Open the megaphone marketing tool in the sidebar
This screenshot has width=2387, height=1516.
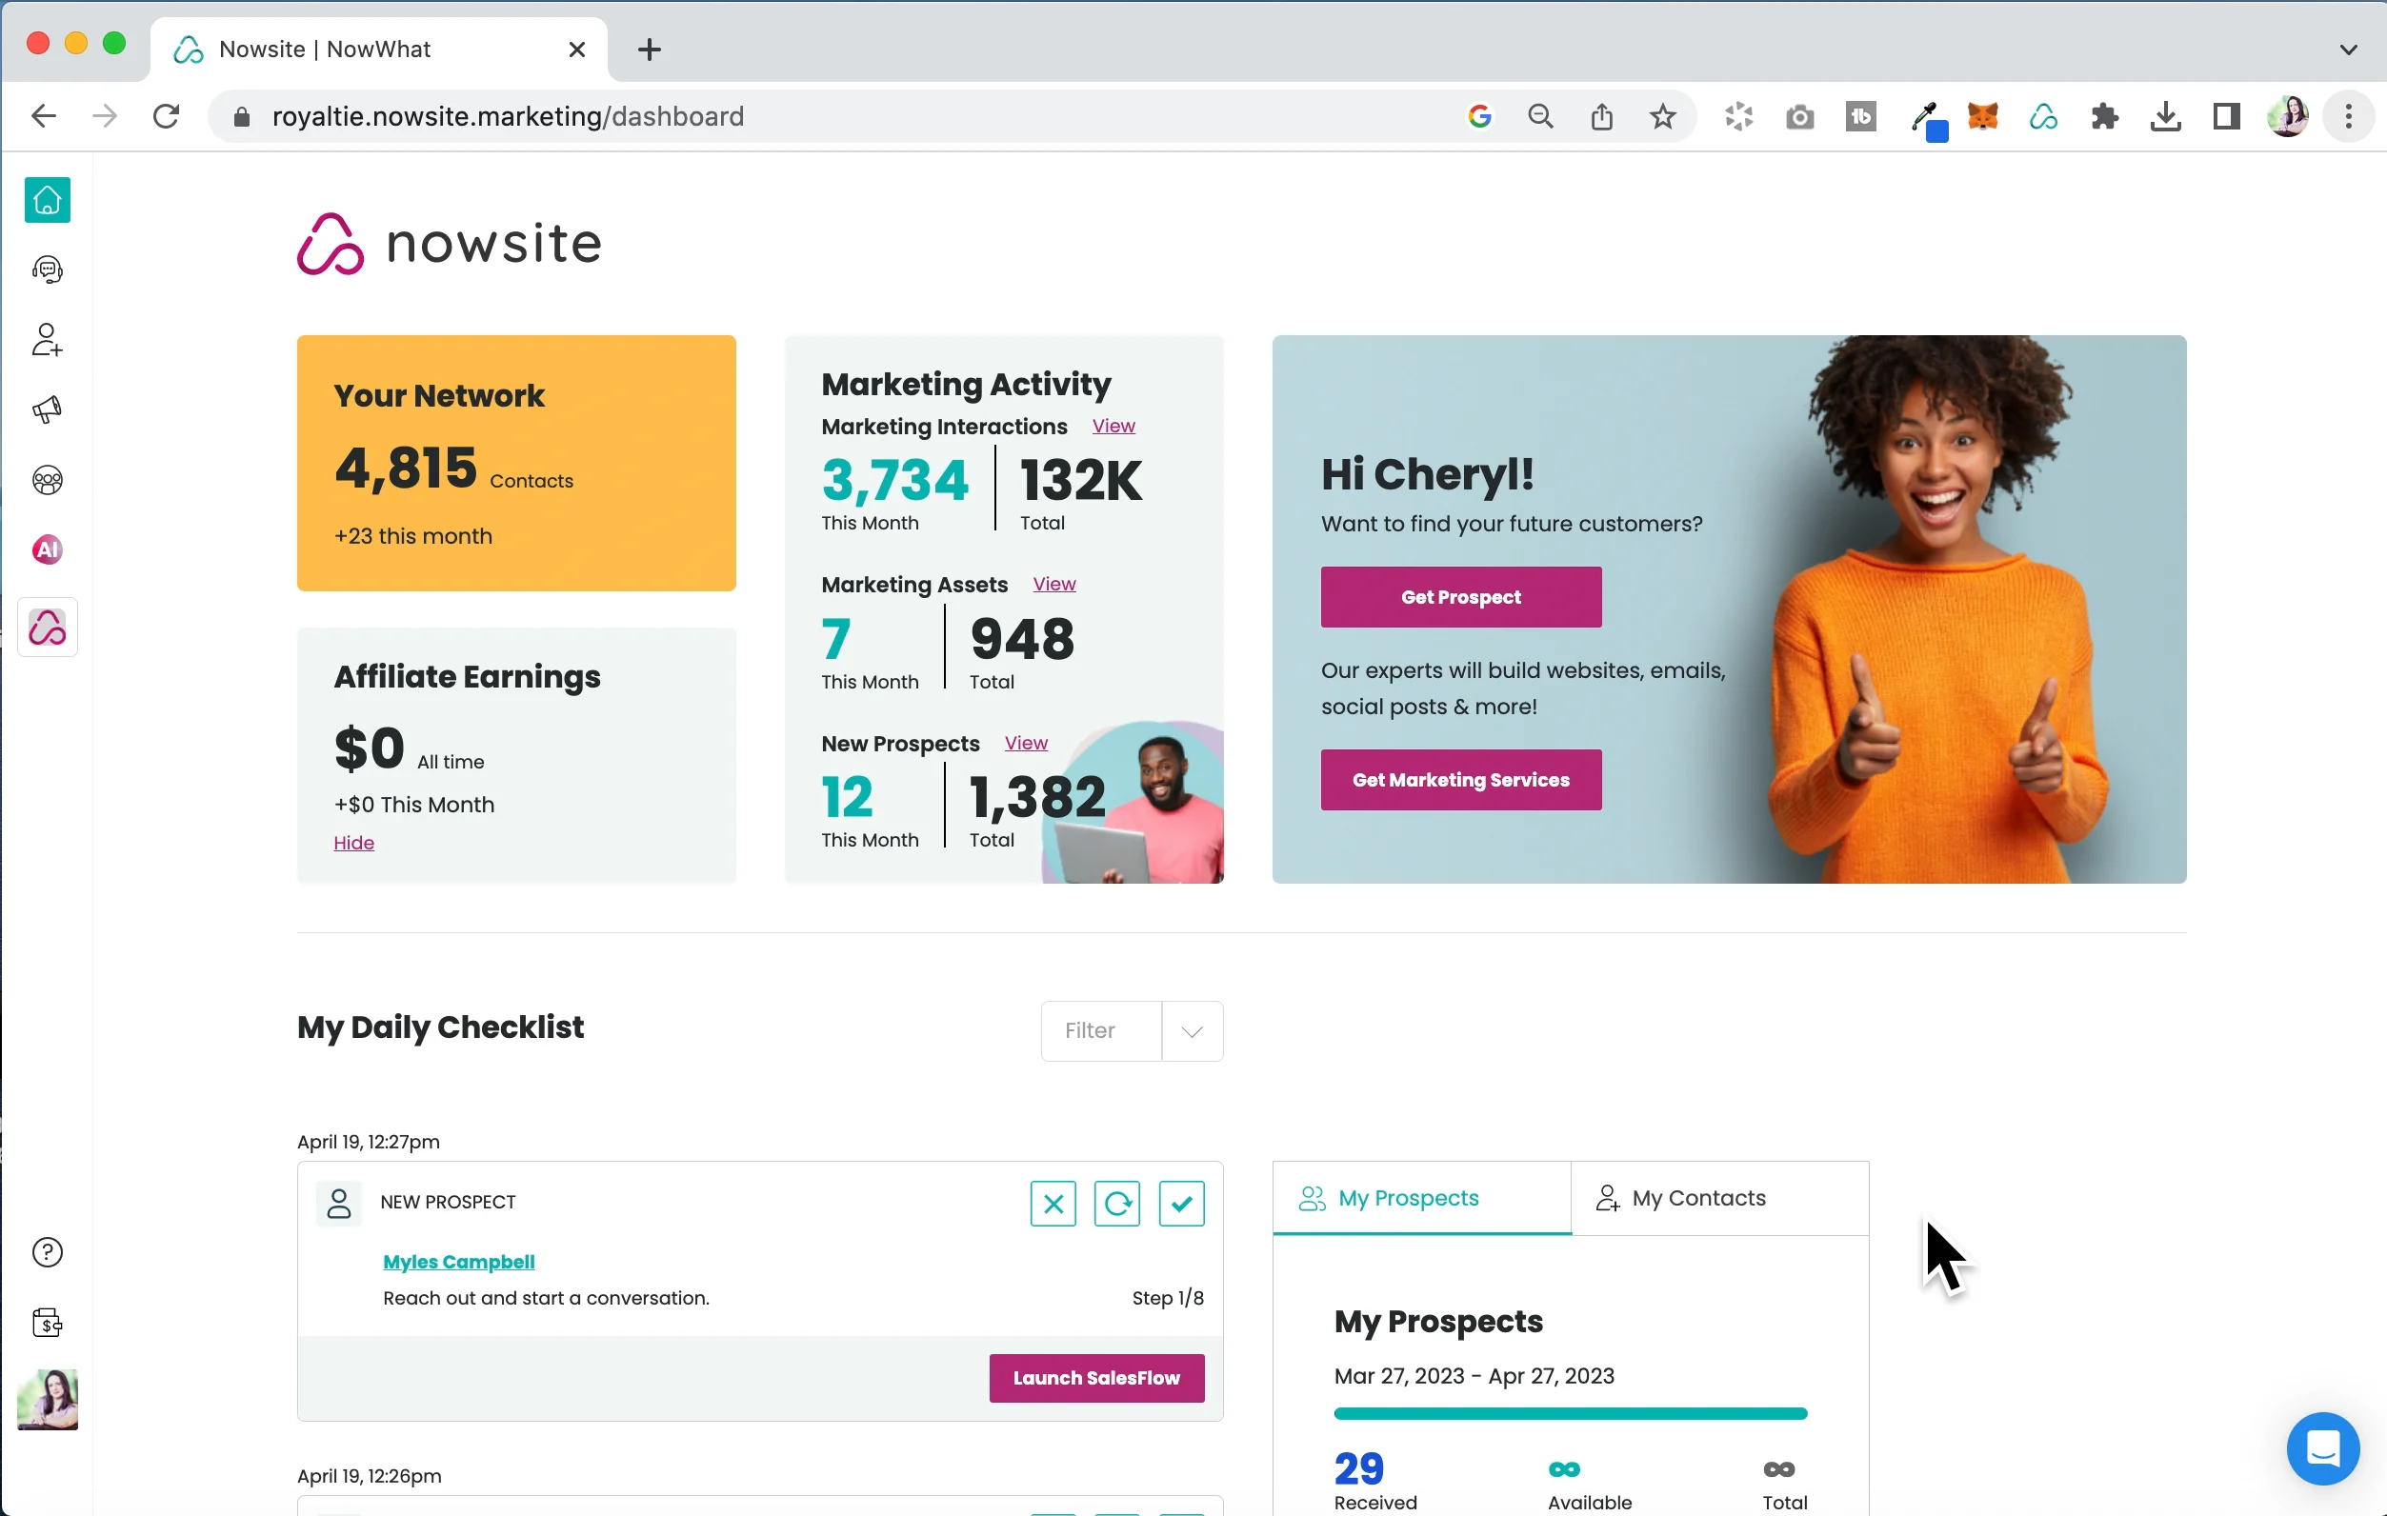[47, 409]
